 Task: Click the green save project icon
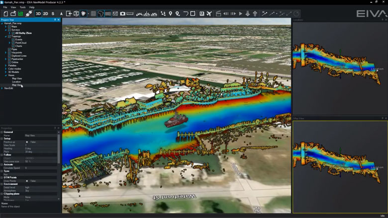pos(21,13)
